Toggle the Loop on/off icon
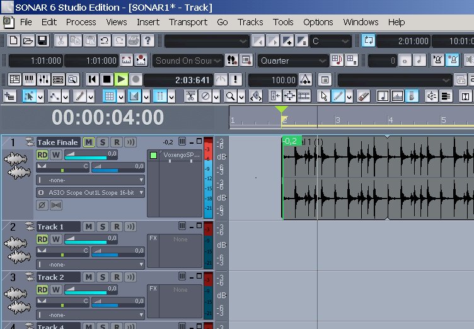This screenshot has width=474, height=329. (369, 40)
